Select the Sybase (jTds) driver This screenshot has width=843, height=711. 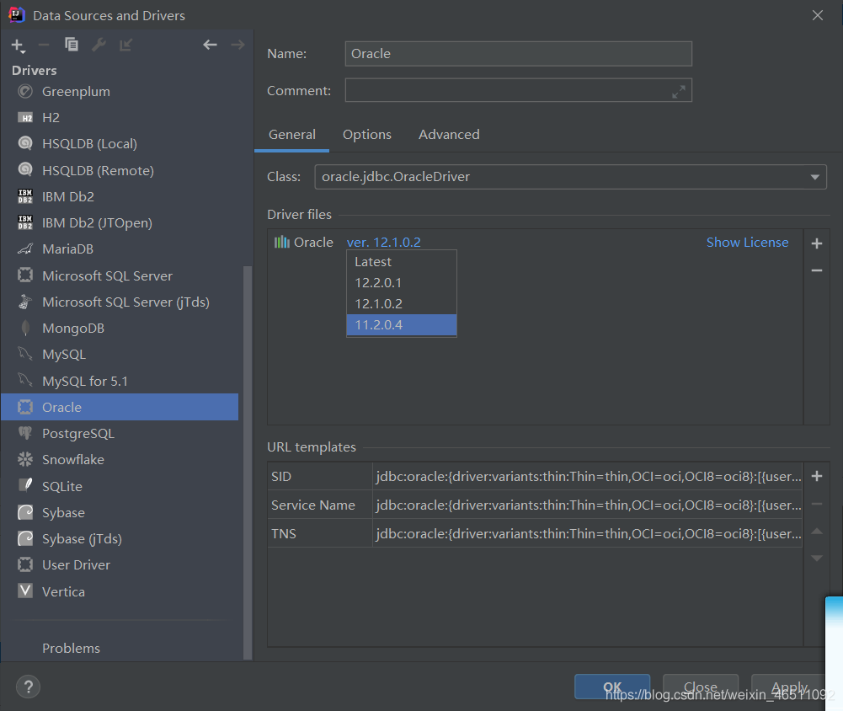[120, 538]
